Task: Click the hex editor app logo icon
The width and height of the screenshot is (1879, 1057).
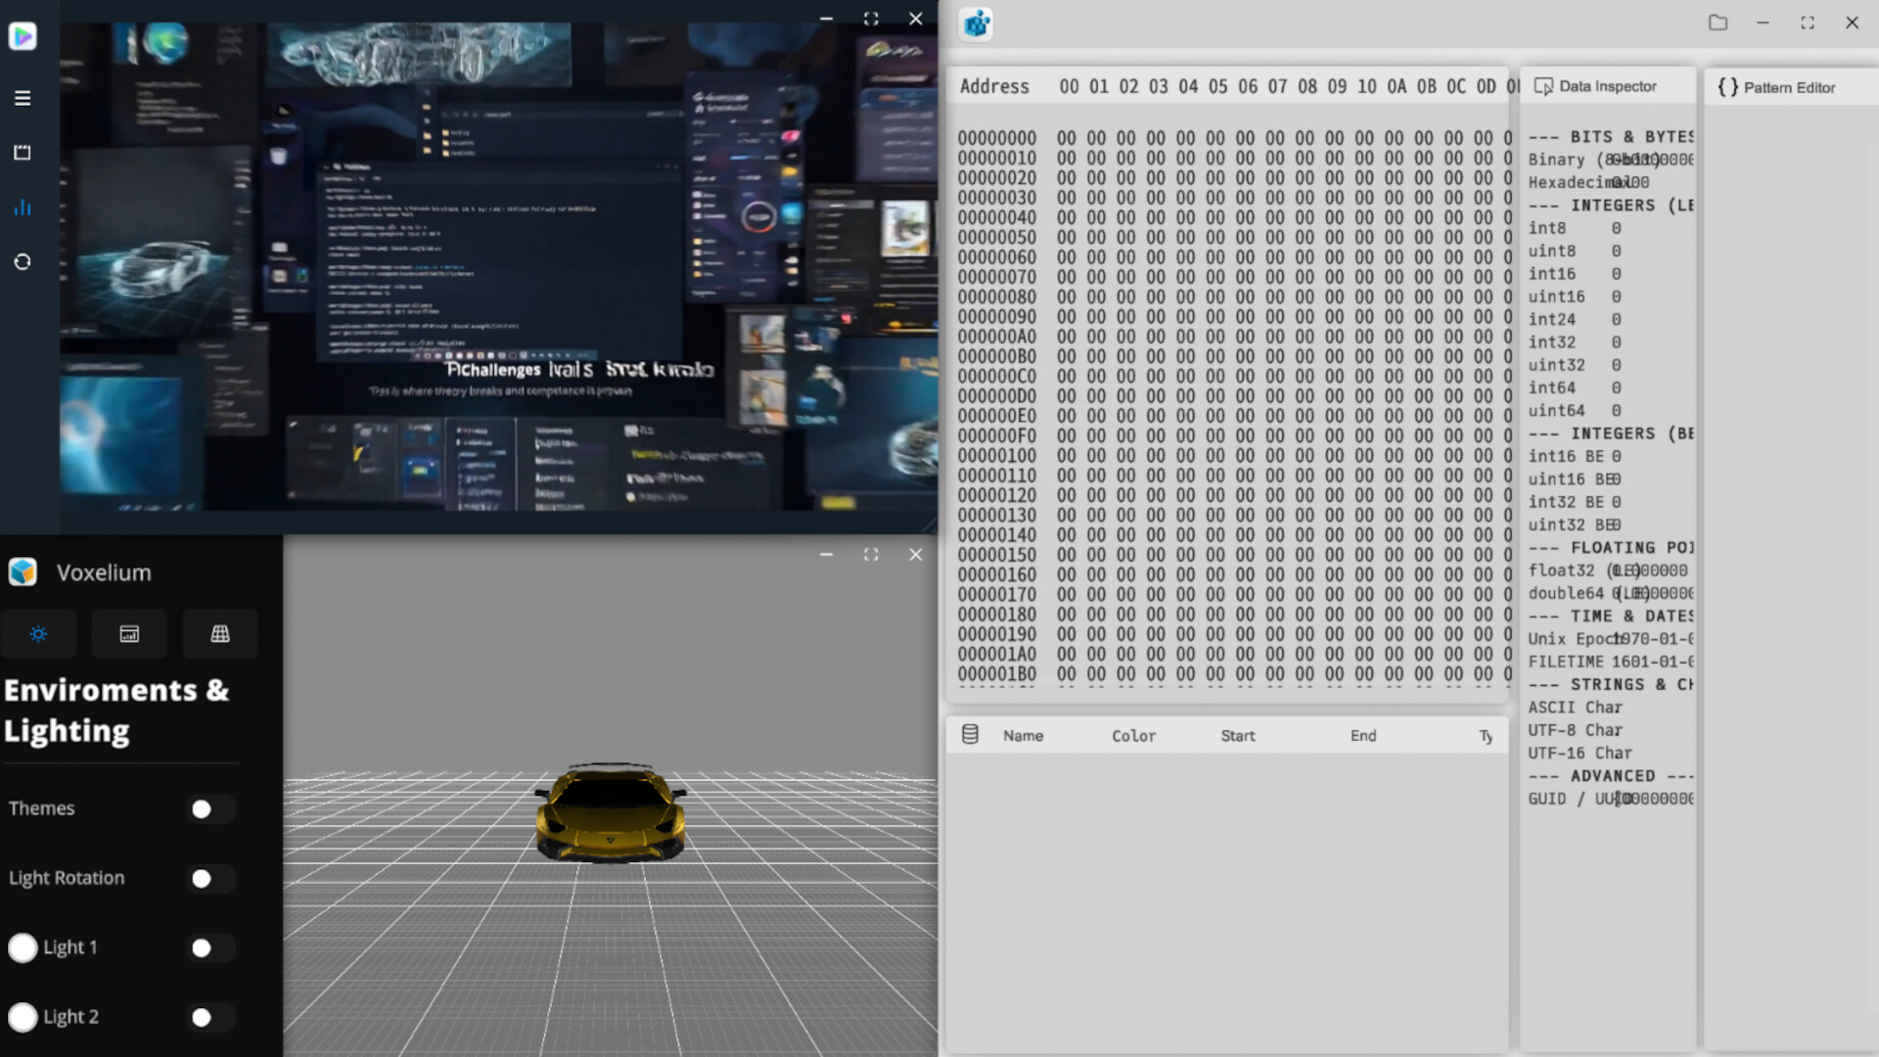Action: click(x=975, y=24)
